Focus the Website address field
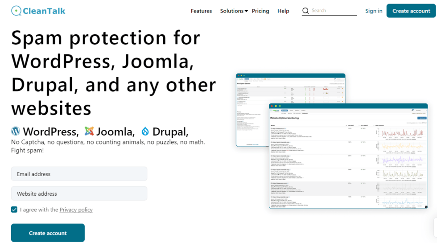 tap(79, 194)
